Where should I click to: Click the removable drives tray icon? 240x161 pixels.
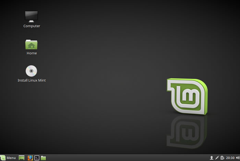[x=222, y=158]
